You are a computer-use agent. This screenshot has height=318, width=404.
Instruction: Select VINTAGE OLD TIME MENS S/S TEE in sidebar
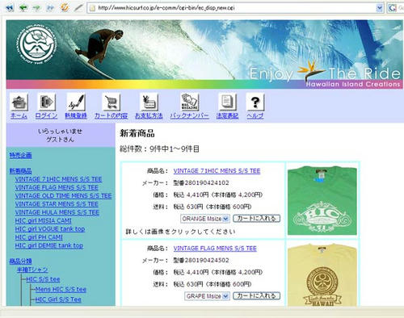pyautogui.click(x=63, y=196)
